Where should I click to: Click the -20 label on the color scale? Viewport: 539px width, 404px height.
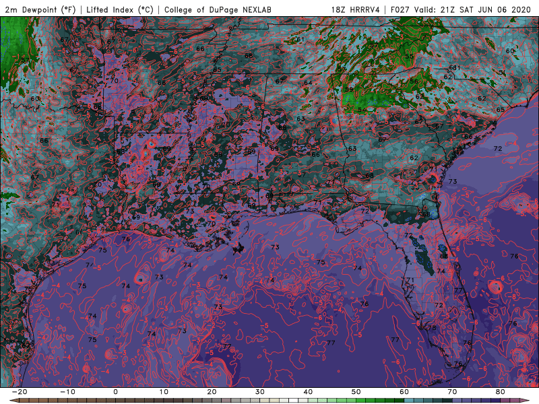[x=20, y=392]
